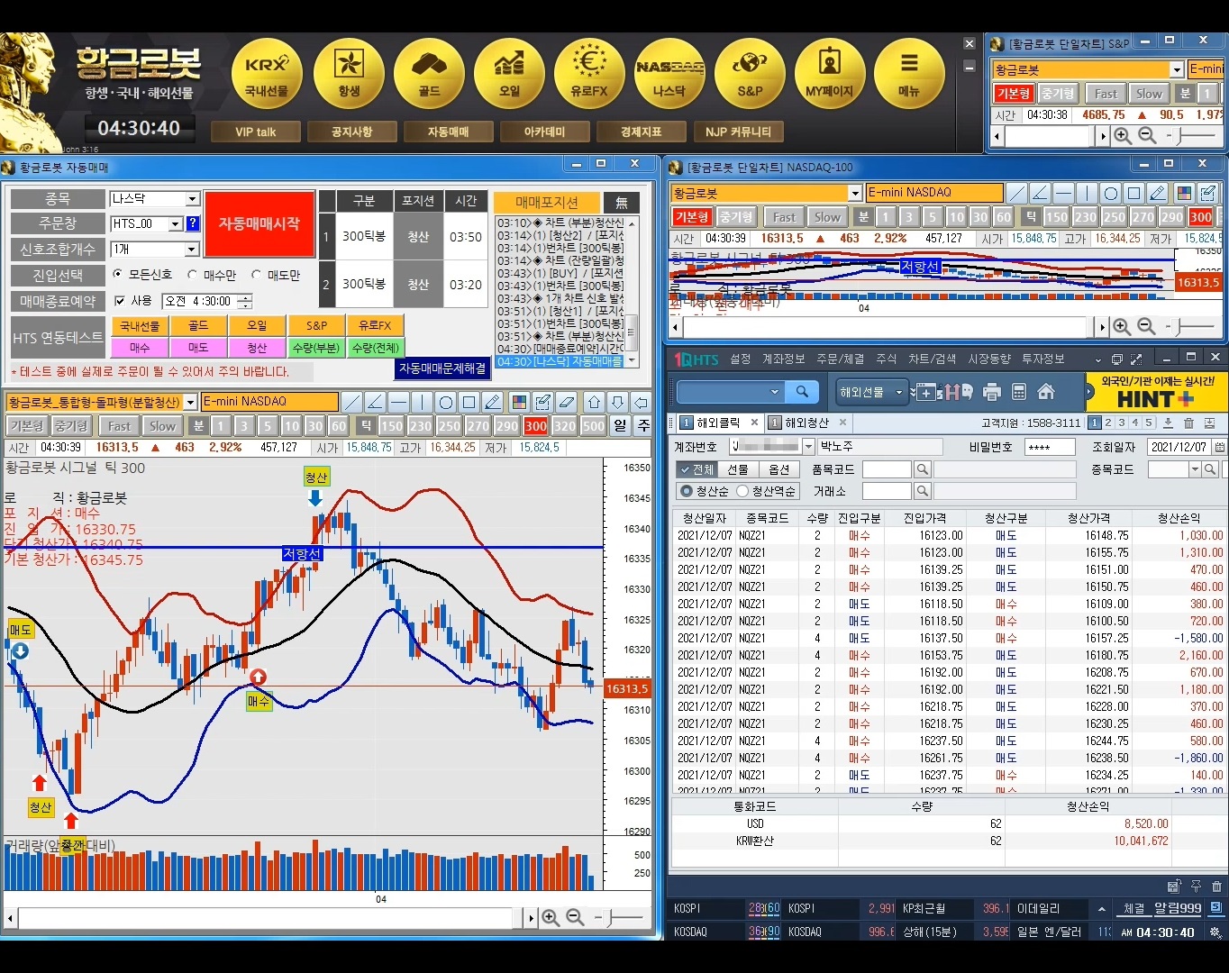Open the 주문/체결 menu in 1QHTS
This screenshot has height=973, width=1229.
840,359
